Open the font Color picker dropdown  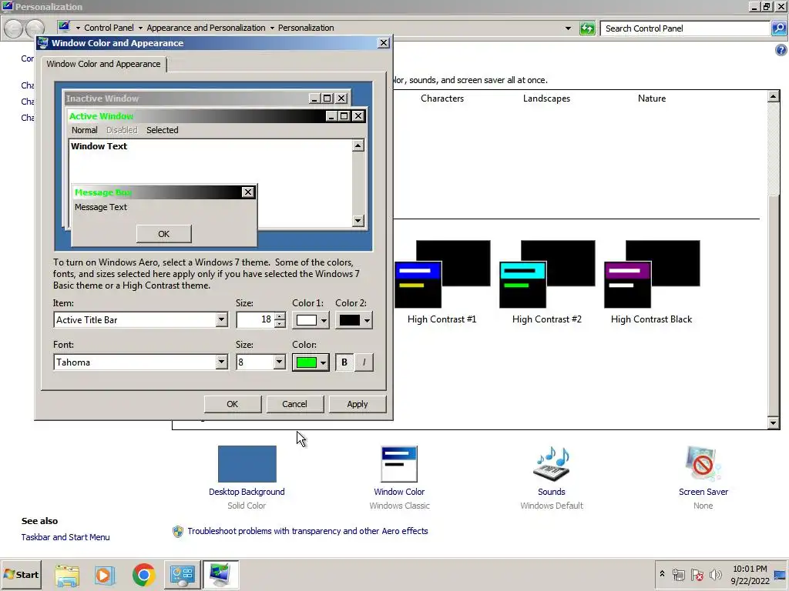(323, 362)
